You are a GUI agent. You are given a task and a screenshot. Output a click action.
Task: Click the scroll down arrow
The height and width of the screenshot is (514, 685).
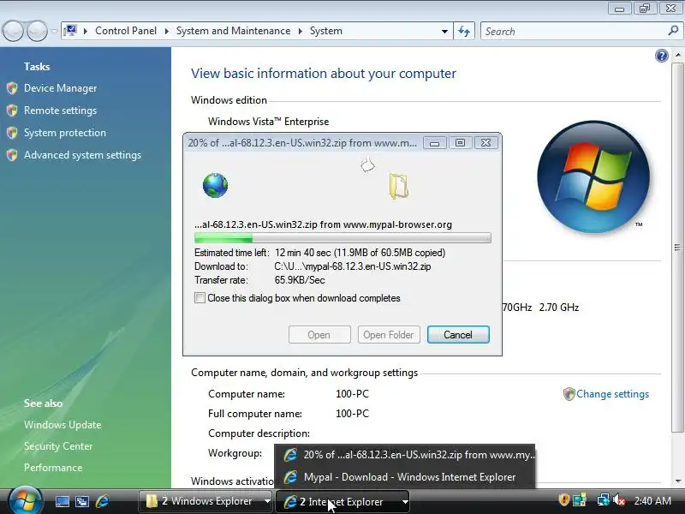point(677,481)
